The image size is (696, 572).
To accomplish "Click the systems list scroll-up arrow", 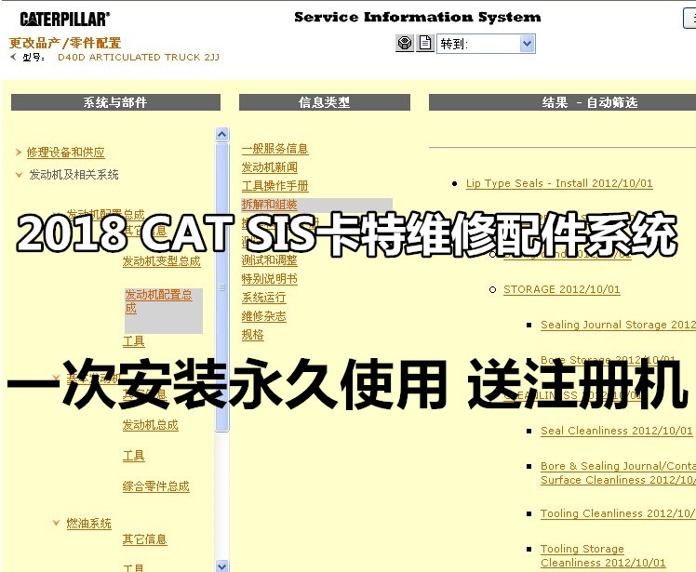I will click(x=222, y=134).
